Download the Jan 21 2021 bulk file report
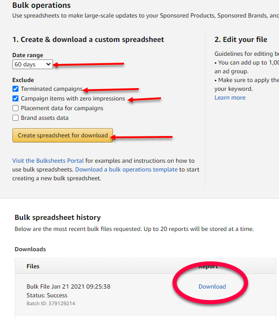 point(212,286)
